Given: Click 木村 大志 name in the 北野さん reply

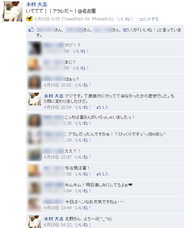Looking at the screenshot, I should click(x=54, y=219).
